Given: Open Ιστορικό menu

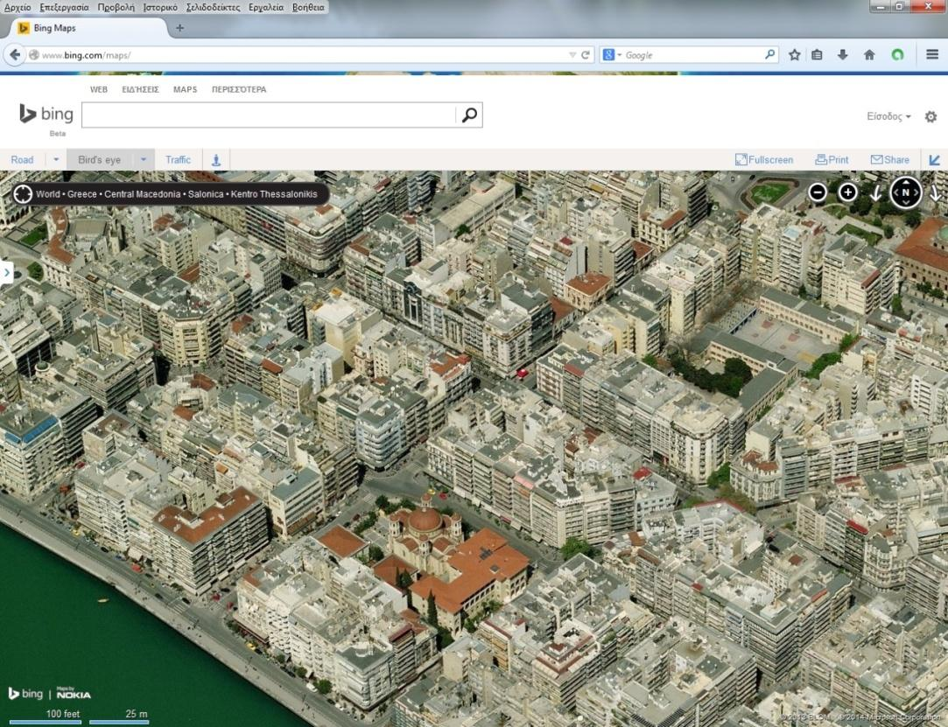Looking at the screenshot, I should pos(160,7).
